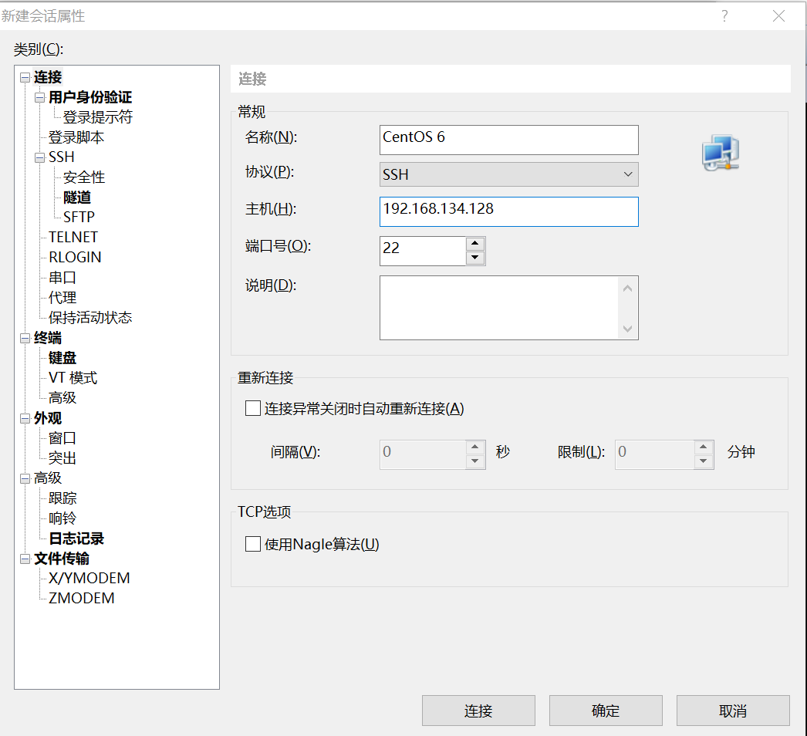Open the help question mark button
The height and width of the screenshot is (736, 807).
click(724, 16)
